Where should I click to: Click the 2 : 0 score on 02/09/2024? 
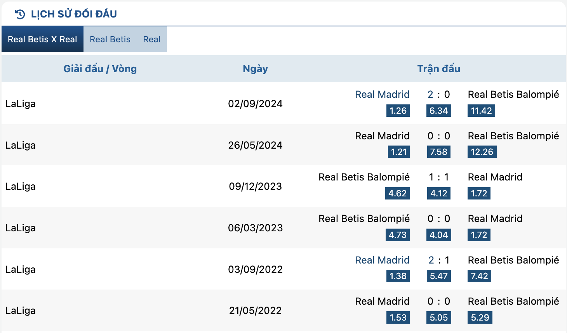click(x=439, y=94)
